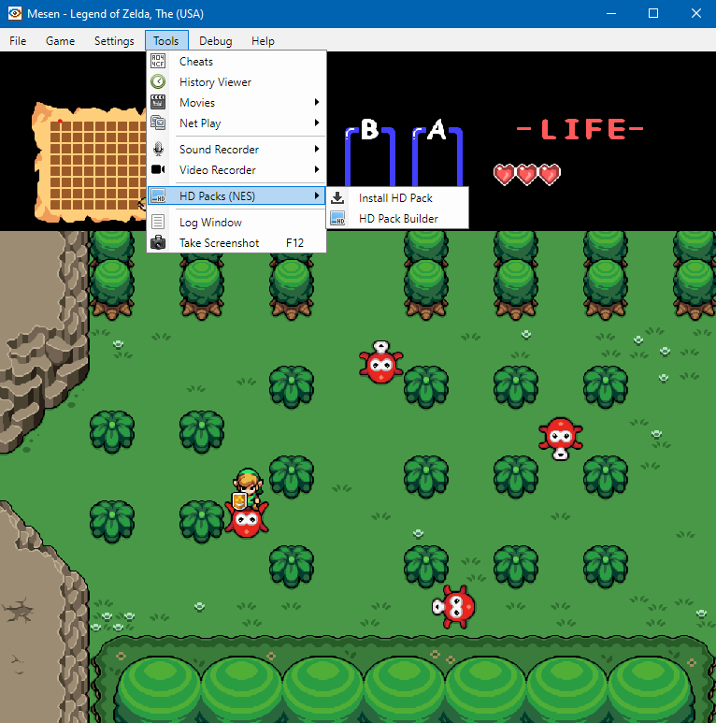Click the Install HD Pack download icon

(x=337, y=197)
